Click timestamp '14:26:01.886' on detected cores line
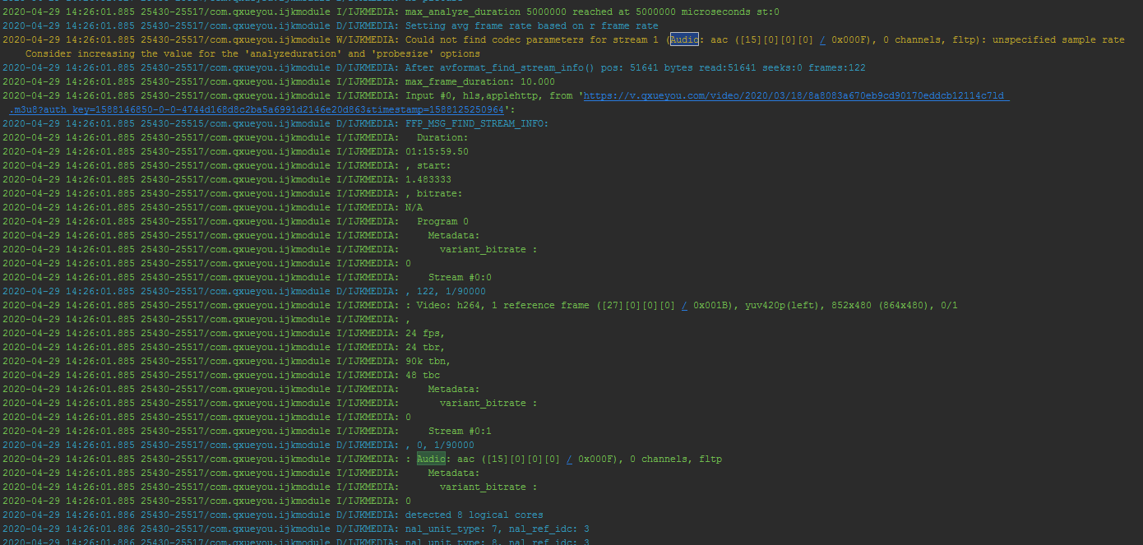 click(x=100, y=515)
